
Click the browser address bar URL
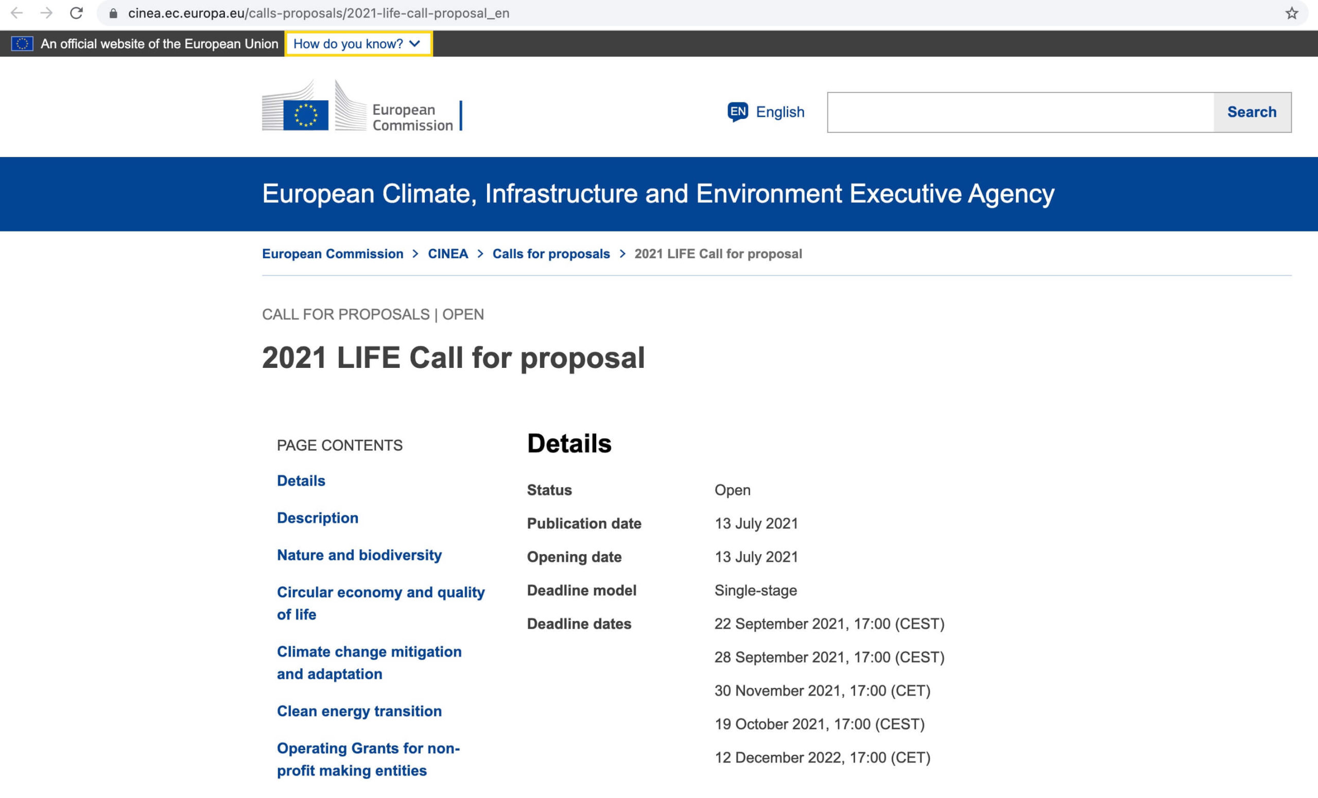pos(318,13)
